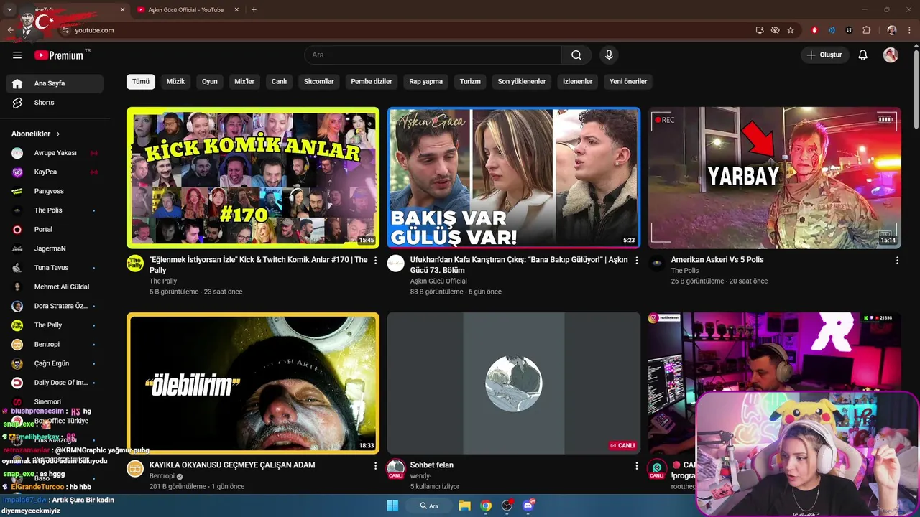The height and width of the screenshot is (517, 920).
Task: Open more options for Kayıkla Okyanusu video
Action: coord(375,466)
